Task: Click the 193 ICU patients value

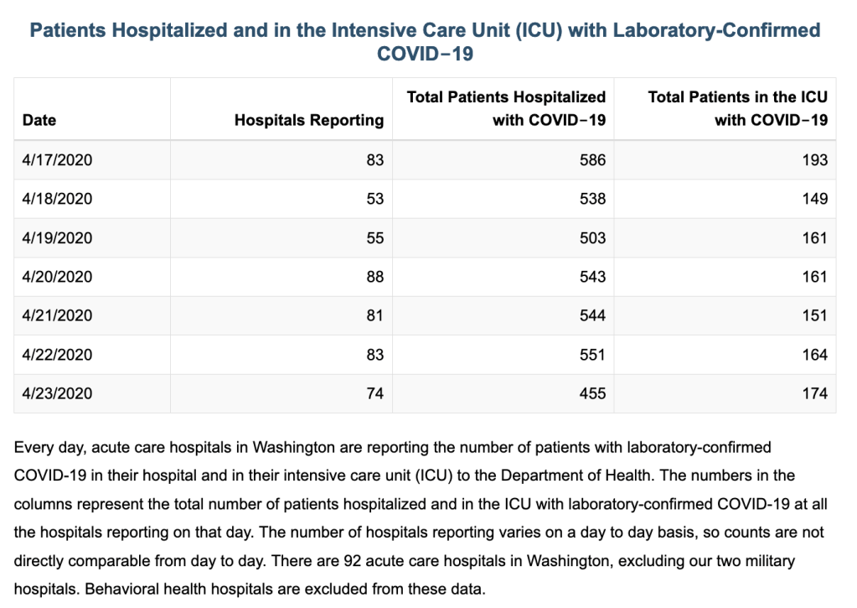Action: (815, 160)
